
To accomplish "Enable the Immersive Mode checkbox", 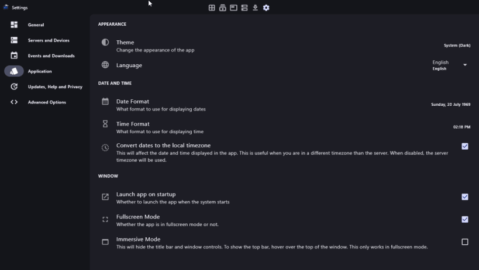I will 465,242.
